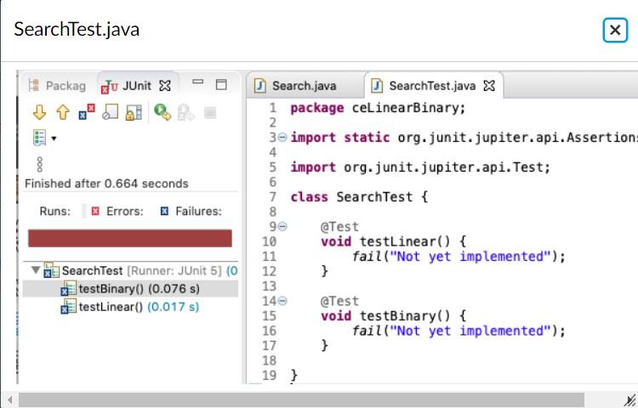Viewport: 638px width, 408px height.
Task: Click the @Test annotation on line 14
Action: [x=339, y=301]
